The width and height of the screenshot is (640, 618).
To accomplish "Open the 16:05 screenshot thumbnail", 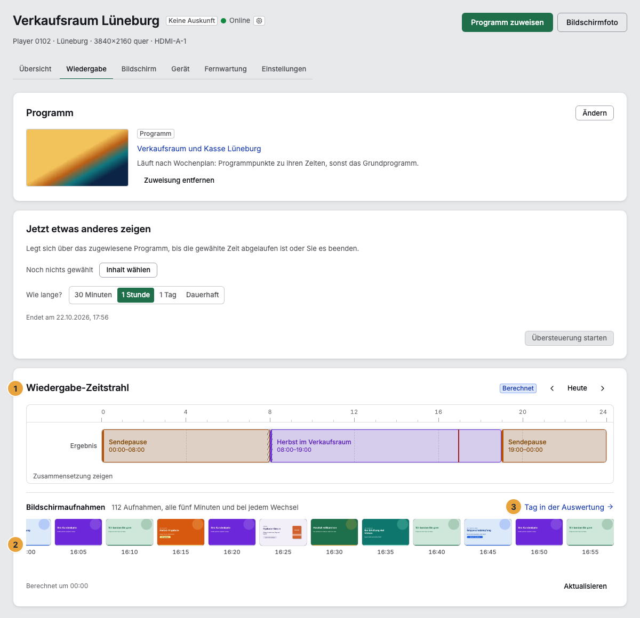I will tap(78, 532).
